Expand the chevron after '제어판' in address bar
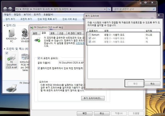165x116 pixels. click(31, 9)
